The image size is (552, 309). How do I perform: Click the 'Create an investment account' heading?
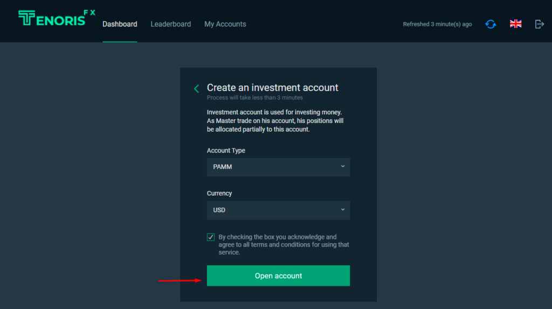(272, 87)
